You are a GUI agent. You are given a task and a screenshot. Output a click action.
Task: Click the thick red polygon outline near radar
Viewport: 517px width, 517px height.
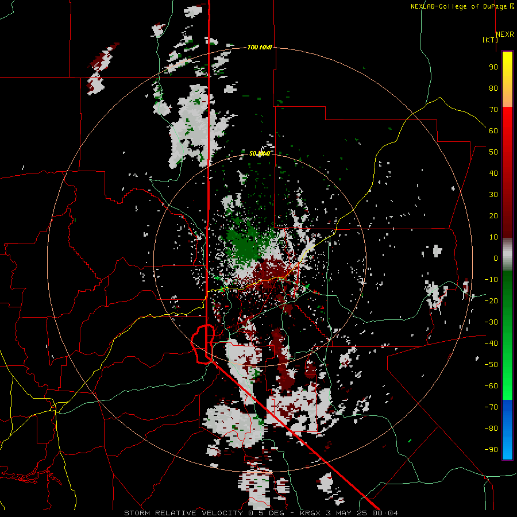pyautogui.click(x=203, y=344)
